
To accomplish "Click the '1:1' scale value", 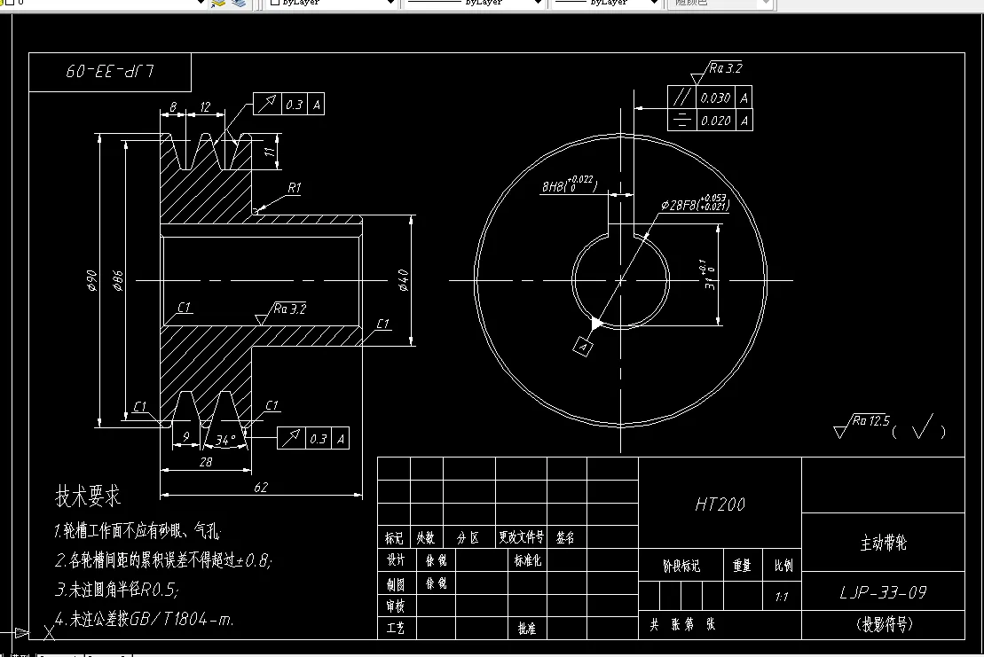I will [782, 597].
